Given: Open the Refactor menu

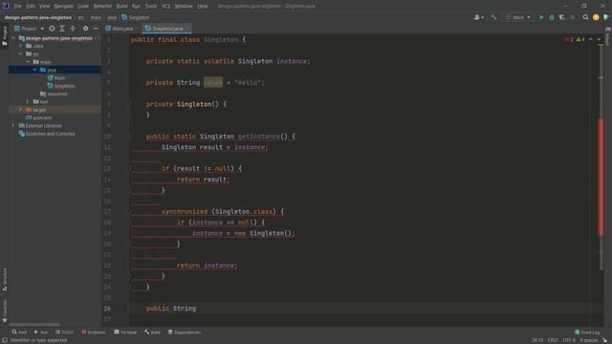Looking at the screenshot, I should (102, 6).
